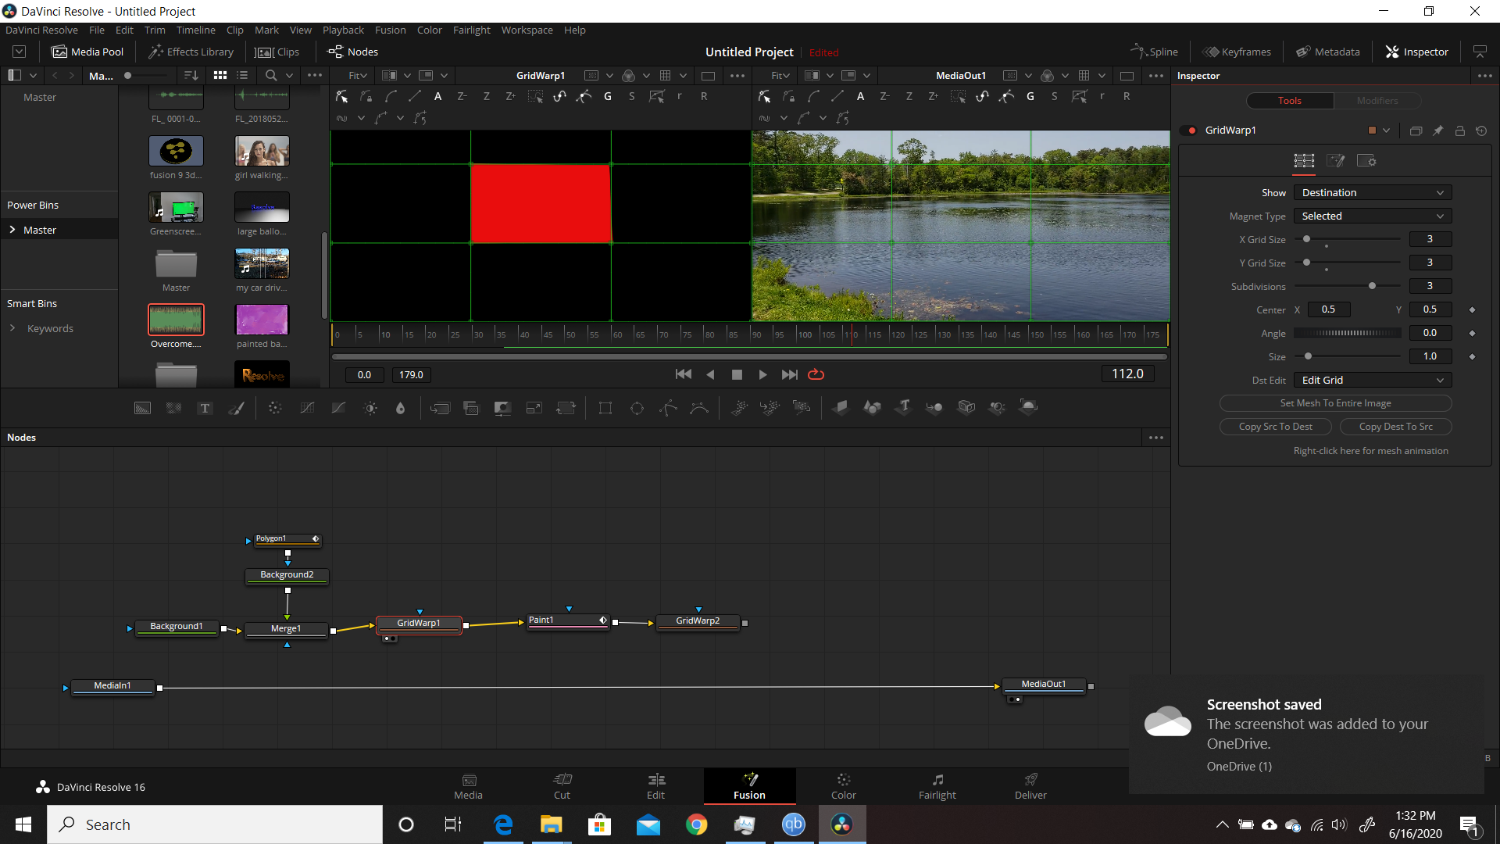Open the Render settings tab icon in Inspector
Screen dimensions: 1500x844
click(1335, 160)
